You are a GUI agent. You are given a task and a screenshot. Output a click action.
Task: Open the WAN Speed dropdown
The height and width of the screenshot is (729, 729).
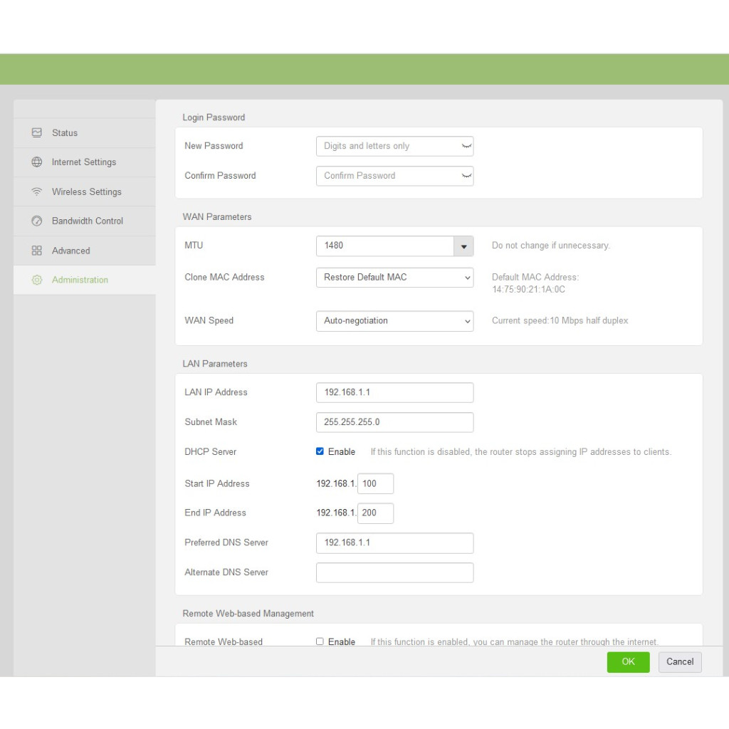pos(394,321)
